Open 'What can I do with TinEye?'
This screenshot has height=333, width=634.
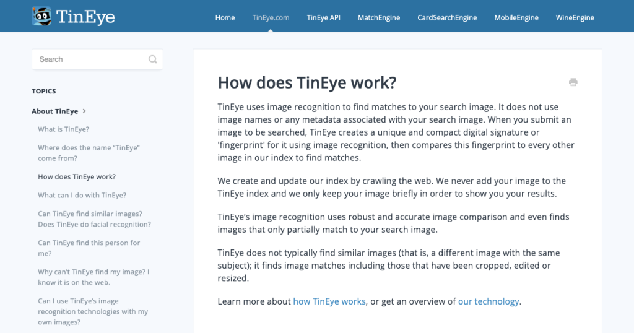tap(82, 195)
